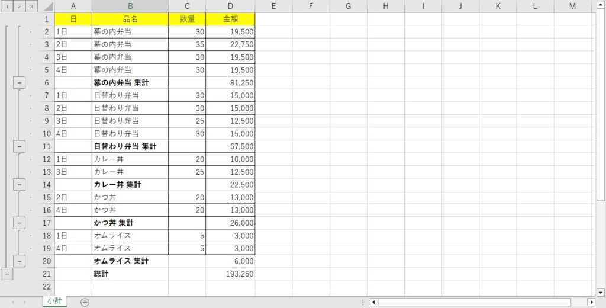Viewport: 606px width, 308px height.
Task: Open the 小計 sheet tab
Action: [x=54, y=301]
